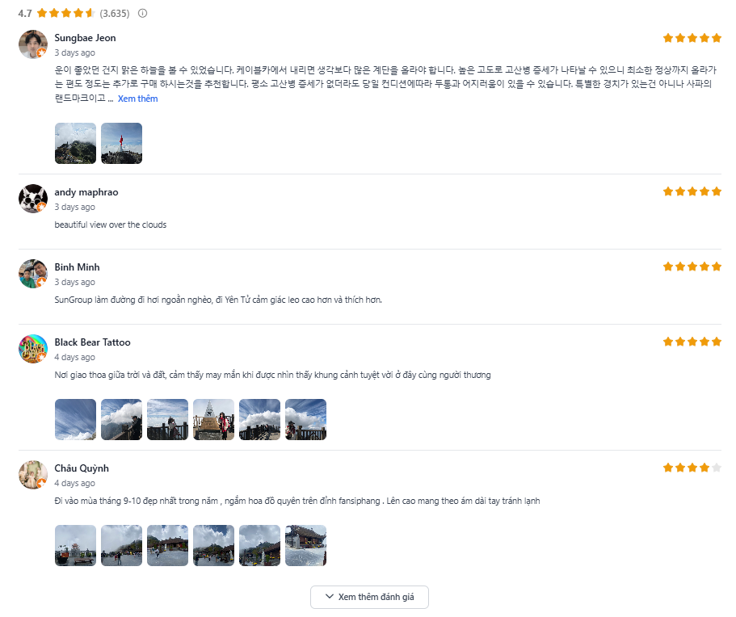Screen dimensions: 736x617
Task: Open the Sungbae Jeon reviewer name
Action: [x=85, y=38]
